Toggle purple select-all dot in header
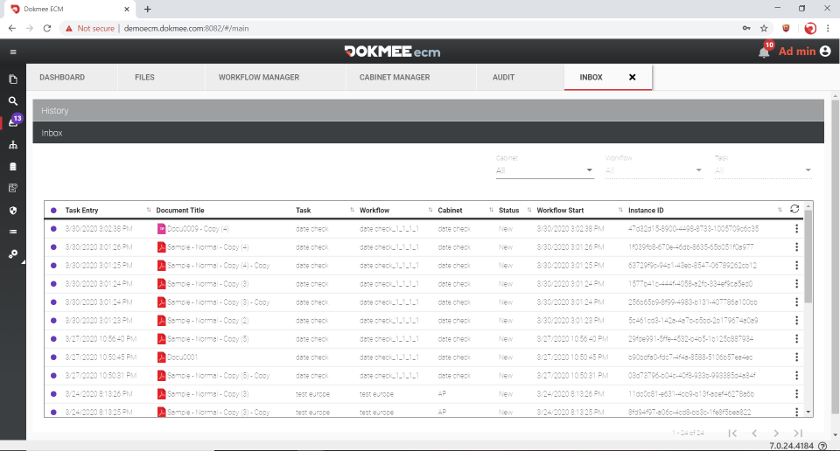The height and width of the screenshot is (451, 840). tap(53, 211)
